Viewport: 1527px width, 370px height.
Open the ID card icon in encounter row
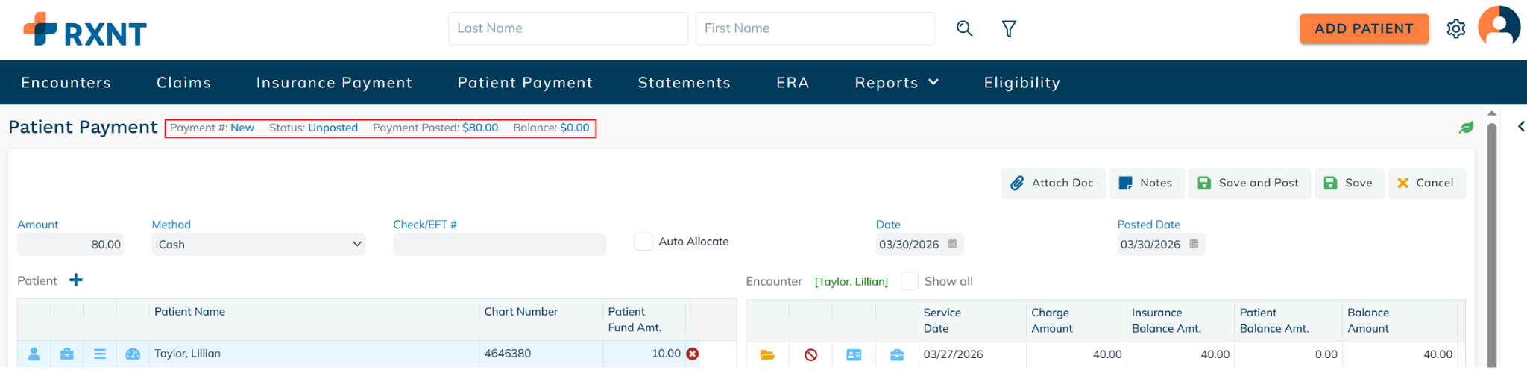point(854,355)
